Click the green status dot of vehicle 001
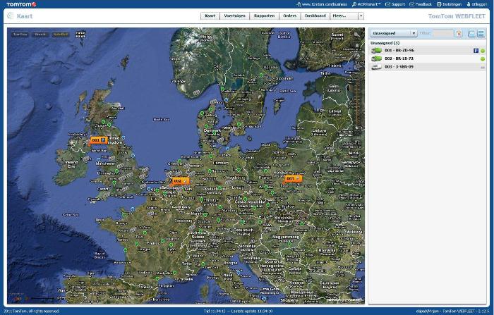Viewport: 494px width, 315px height. point(483,51)
